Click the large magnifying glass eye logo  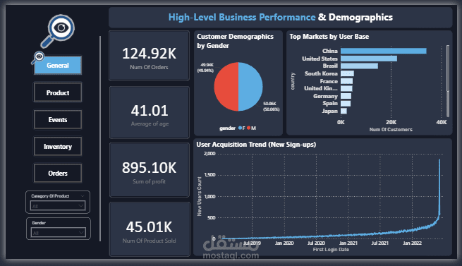pos(57,31)
